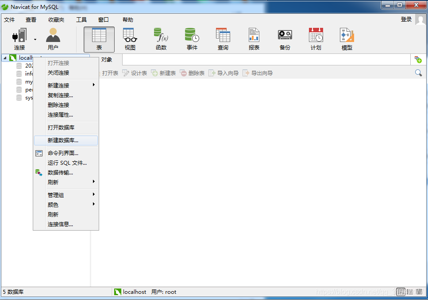Viewport: 428px width, 300px height.
Task: Open the 收藏夹 menu
Action: pyautogui.click(x=56, y=20)
